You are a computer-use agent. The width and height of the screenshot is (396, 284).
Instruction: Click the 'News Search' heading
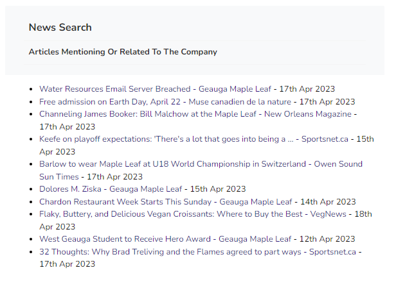tap(60, 28)
